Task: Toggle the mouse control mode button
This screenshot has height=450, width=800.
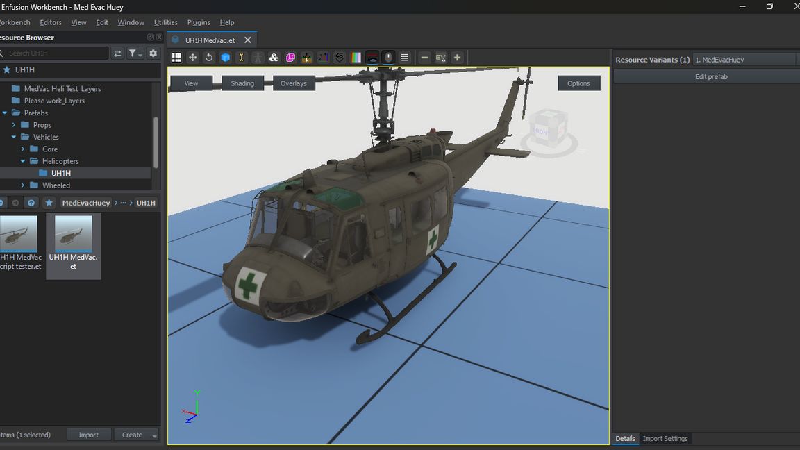Action: tap(389, 58)
